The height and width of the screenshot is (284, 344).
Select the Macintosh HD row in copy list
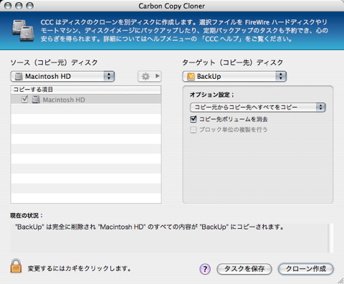coord(86,99)
